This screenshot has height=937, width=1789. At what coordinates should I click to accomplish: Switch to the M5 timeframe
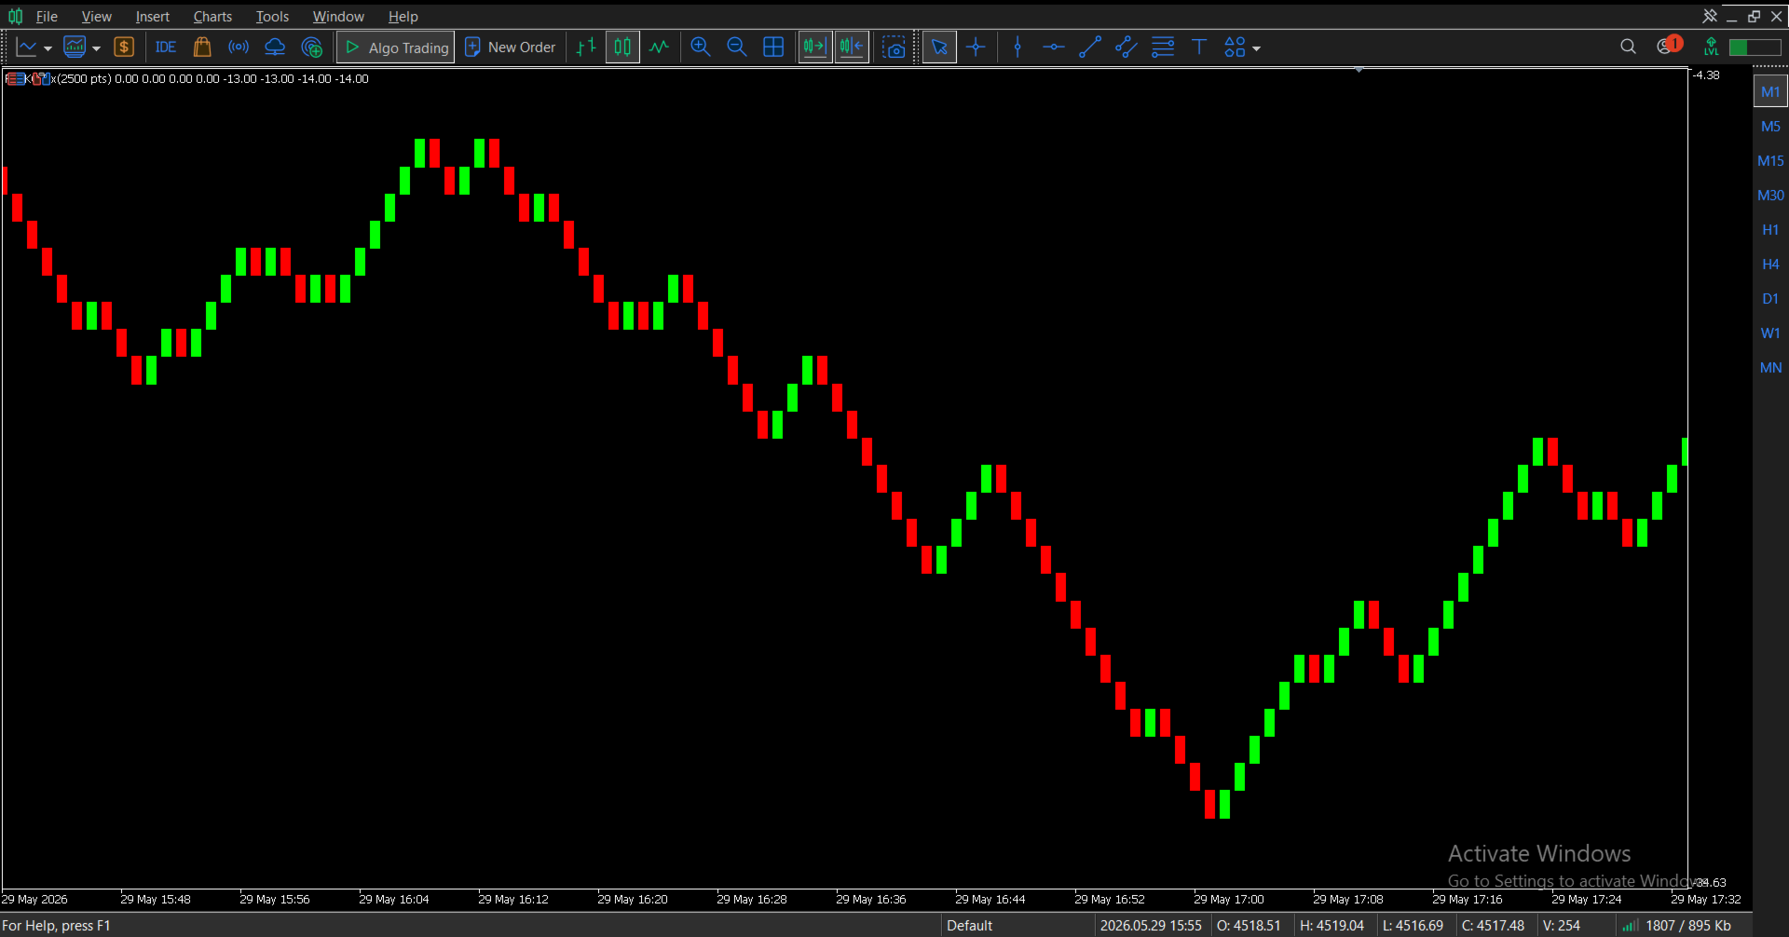point(1770,126)
